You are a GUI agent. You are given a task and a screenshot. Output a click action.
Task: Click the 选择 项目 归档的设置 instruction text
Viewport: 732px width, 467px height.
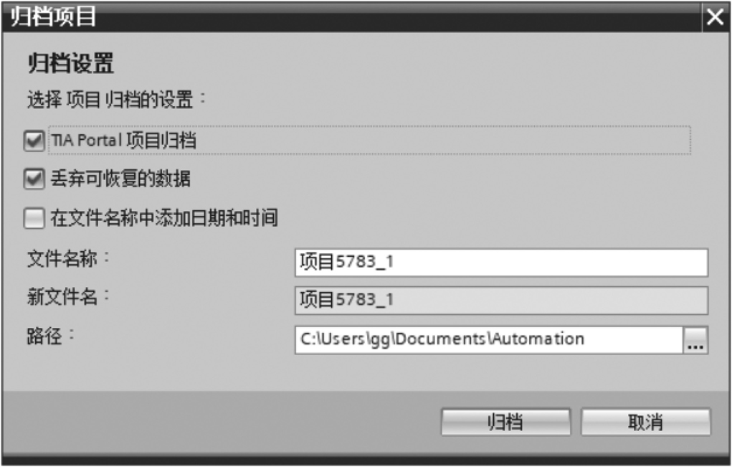tap(116, 100)
